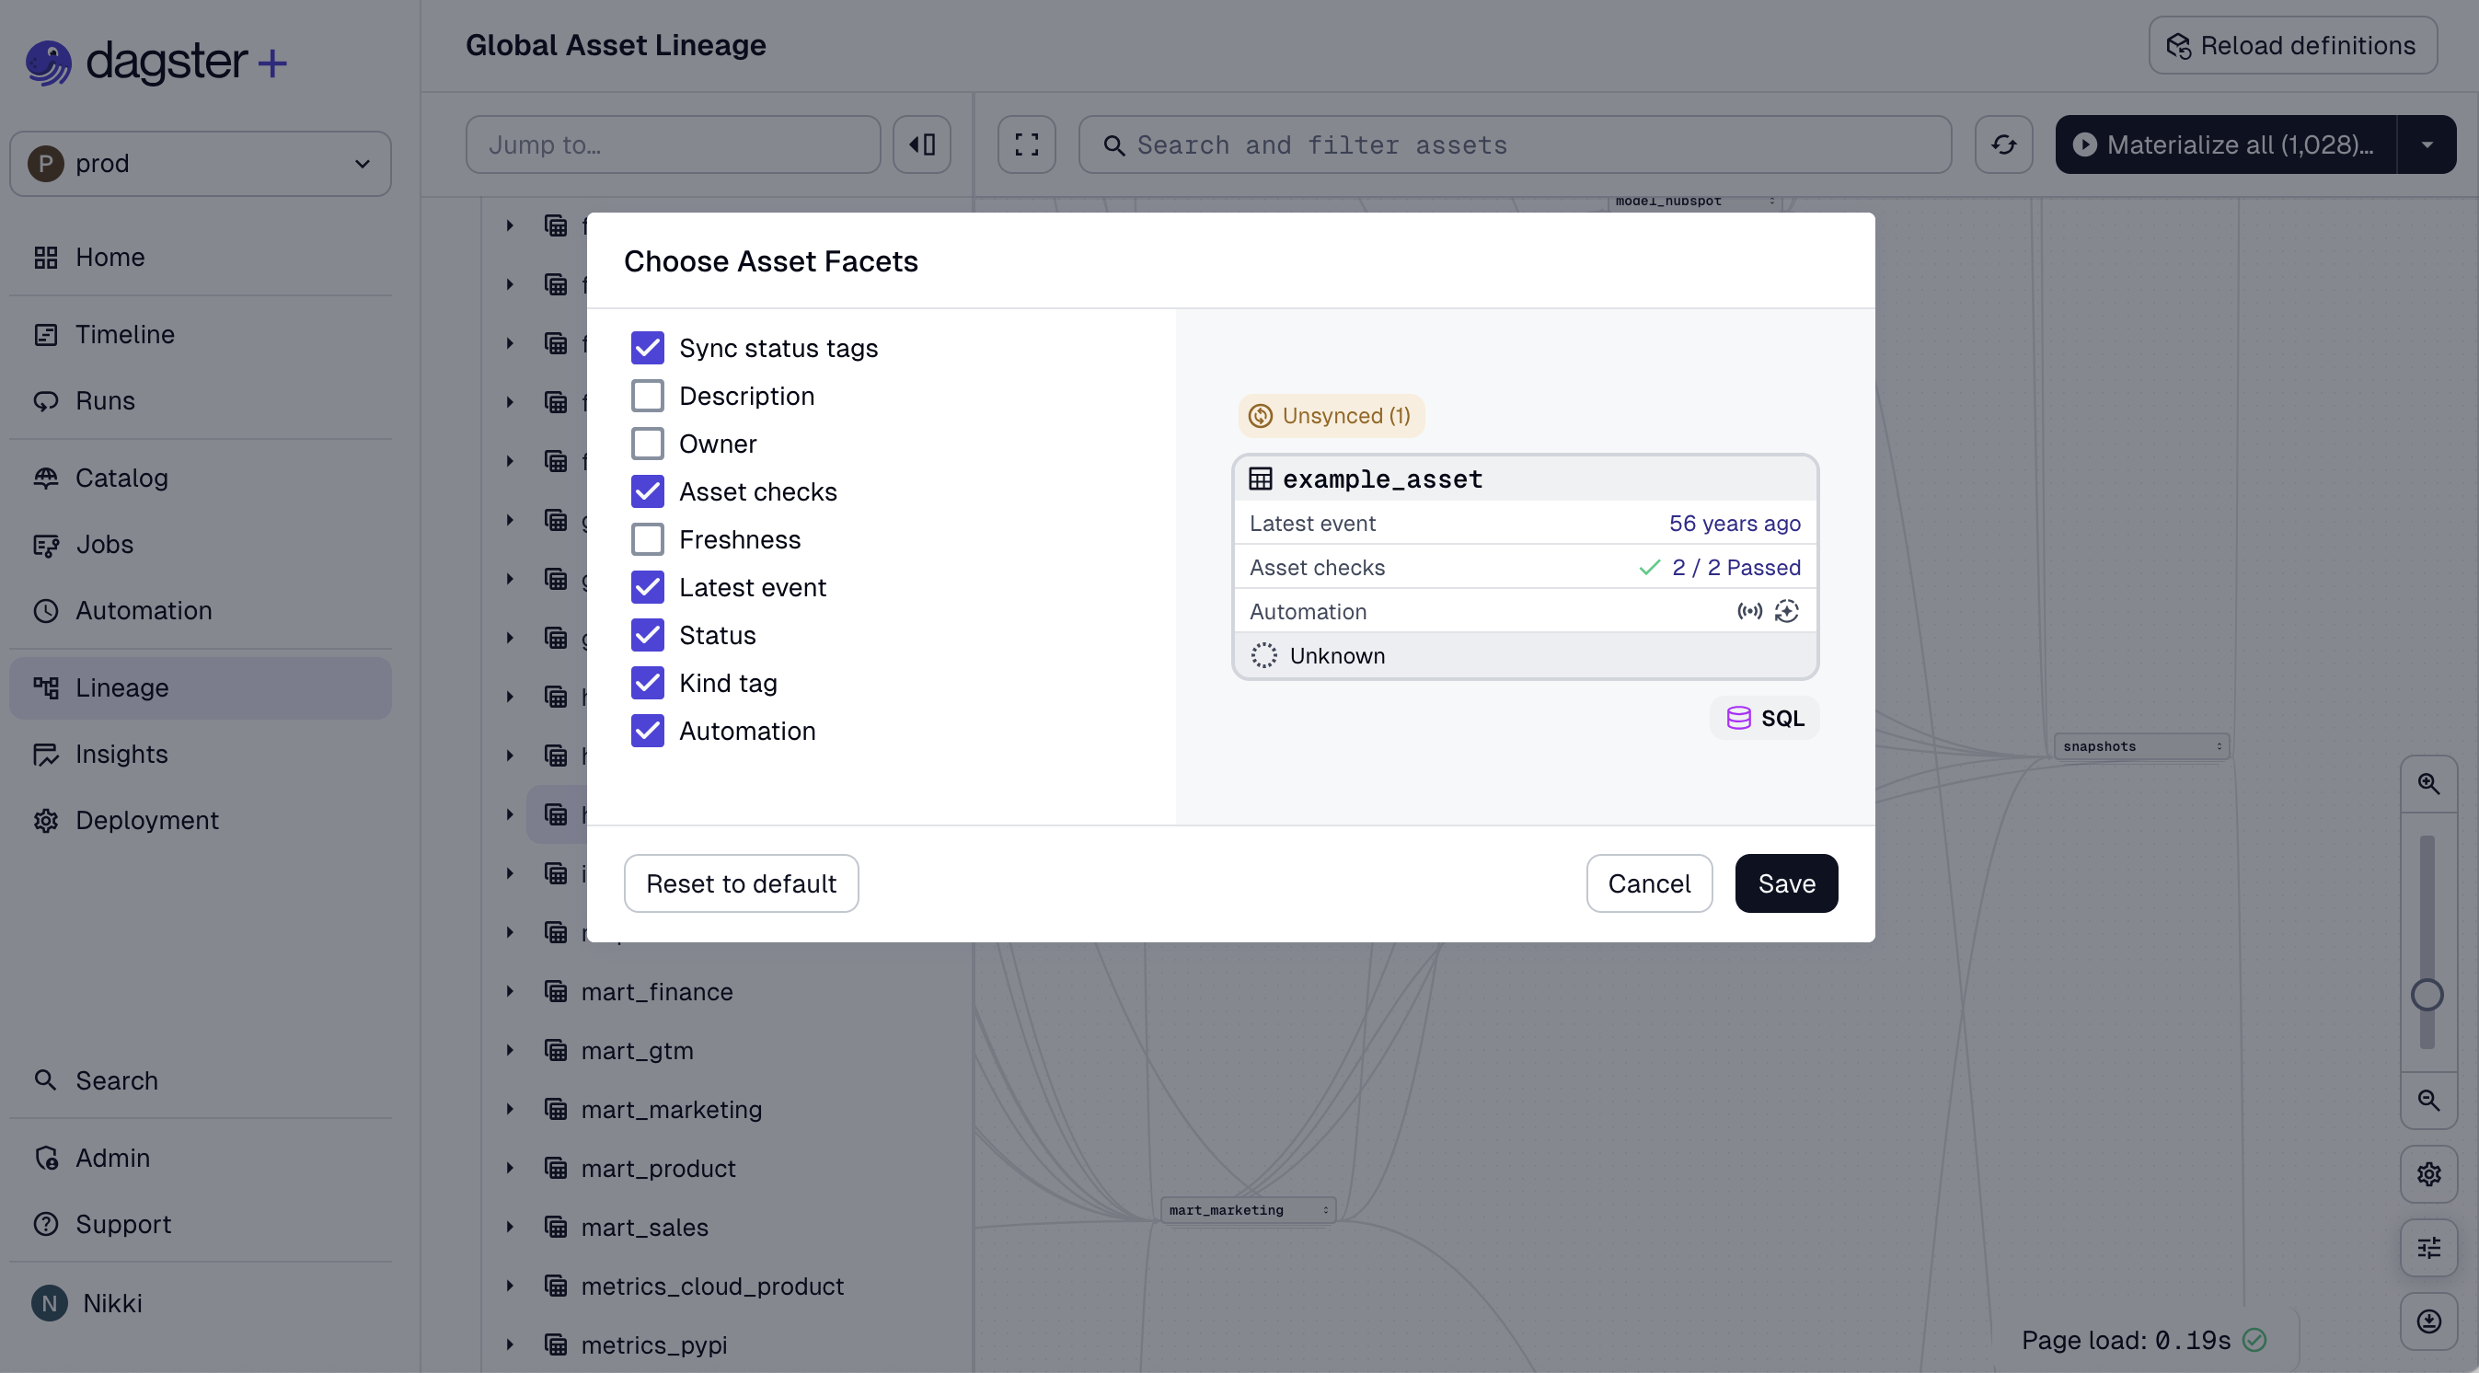Expand the mart_finance asset group

510,991
